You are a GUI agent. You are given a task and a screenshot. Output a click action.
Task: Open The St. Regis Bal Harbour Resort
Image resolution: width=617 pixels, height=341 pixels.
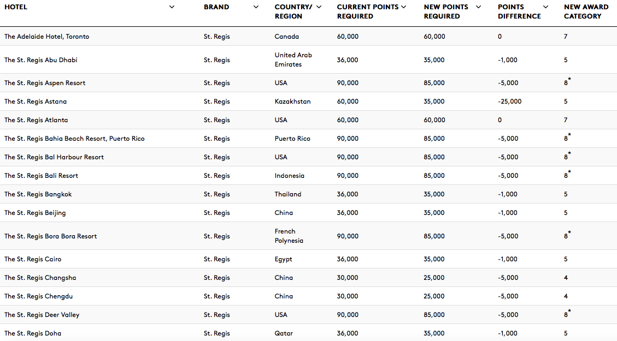(x=54, y=157)
